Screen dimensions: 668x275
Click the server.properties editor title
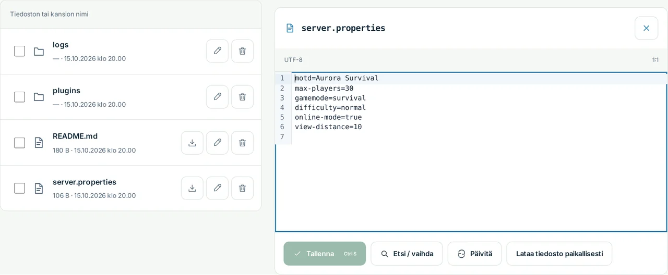(343, 28)
